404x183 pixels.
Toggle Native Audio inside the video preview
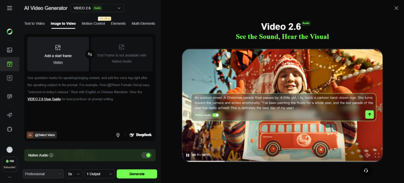[215, 115]
